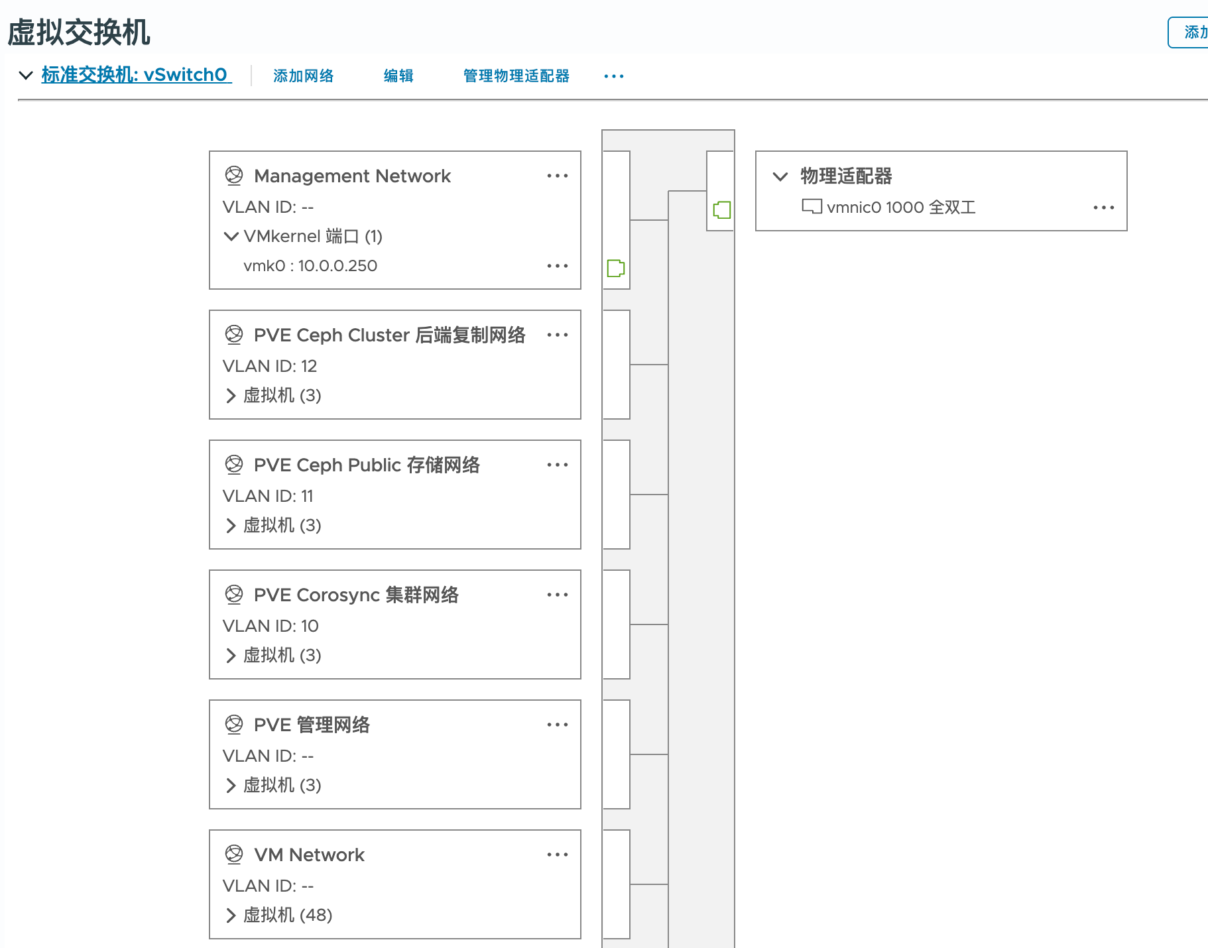Click the vmnic0 adapter icon
The height and width of the screenshot is (948, 1208).
[812, 207]
